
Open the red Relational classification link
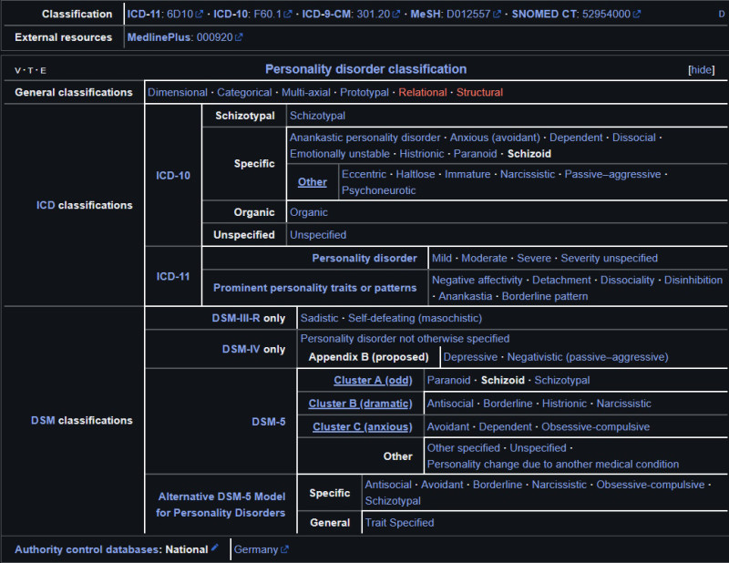click(422, 92)
